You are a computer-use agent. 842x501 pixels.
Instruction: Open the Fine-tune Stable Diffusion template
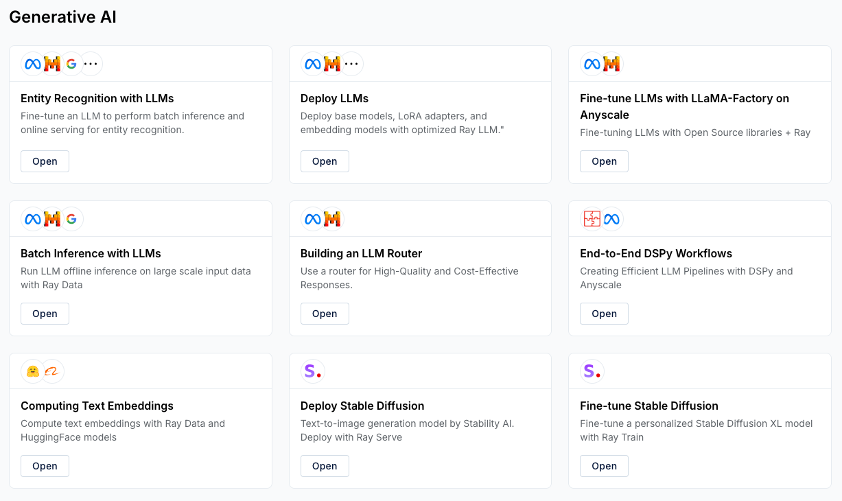(604, 466)
